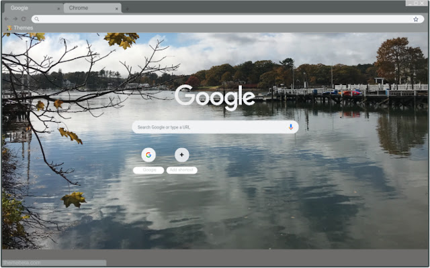Reload the page with refresh icon
This screenshot has height=268, width=430.
pyautogui.click(x=24, y=19)
